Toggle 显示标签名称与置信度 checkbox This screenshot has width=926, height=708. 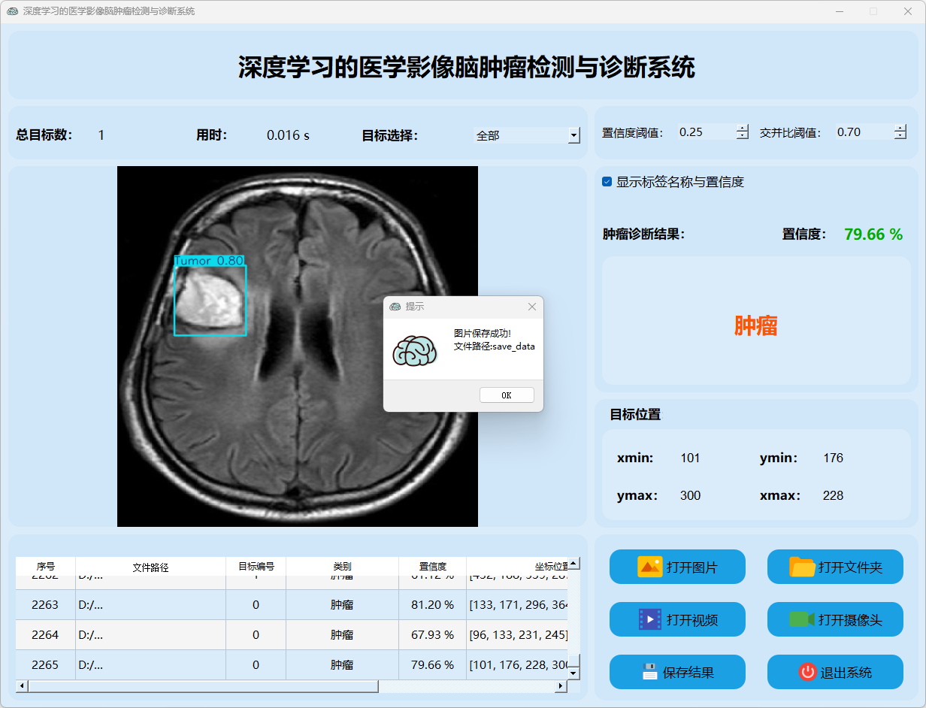pyautogui.click(x=607, y=182)
